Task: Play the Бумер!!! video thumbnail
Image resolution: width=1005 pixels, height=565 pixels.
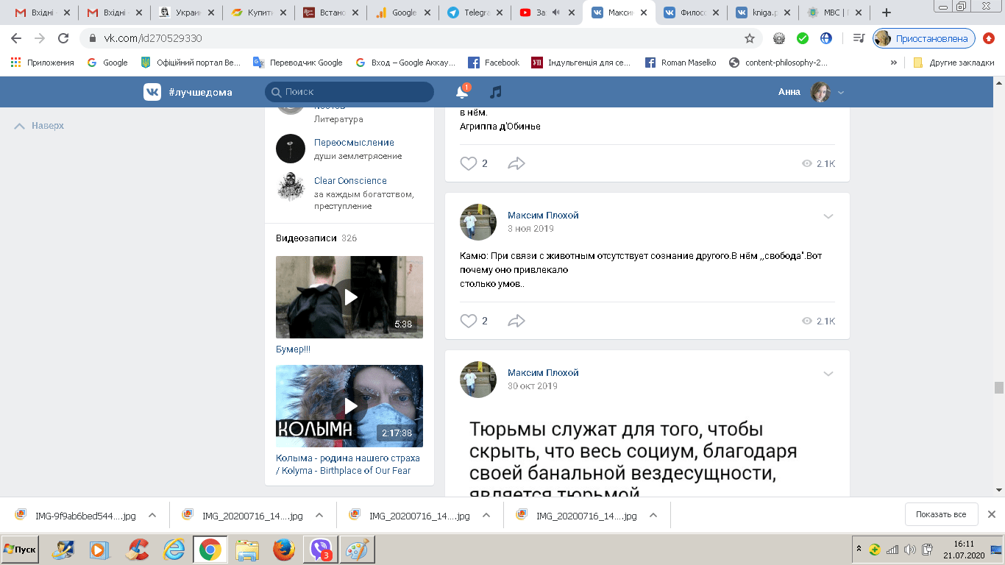Action: pos(349,297)
